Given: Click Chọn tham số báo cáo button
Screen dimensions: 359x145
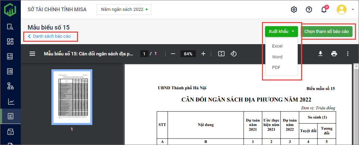Looking at the screenshot, I should click(326, 31).
